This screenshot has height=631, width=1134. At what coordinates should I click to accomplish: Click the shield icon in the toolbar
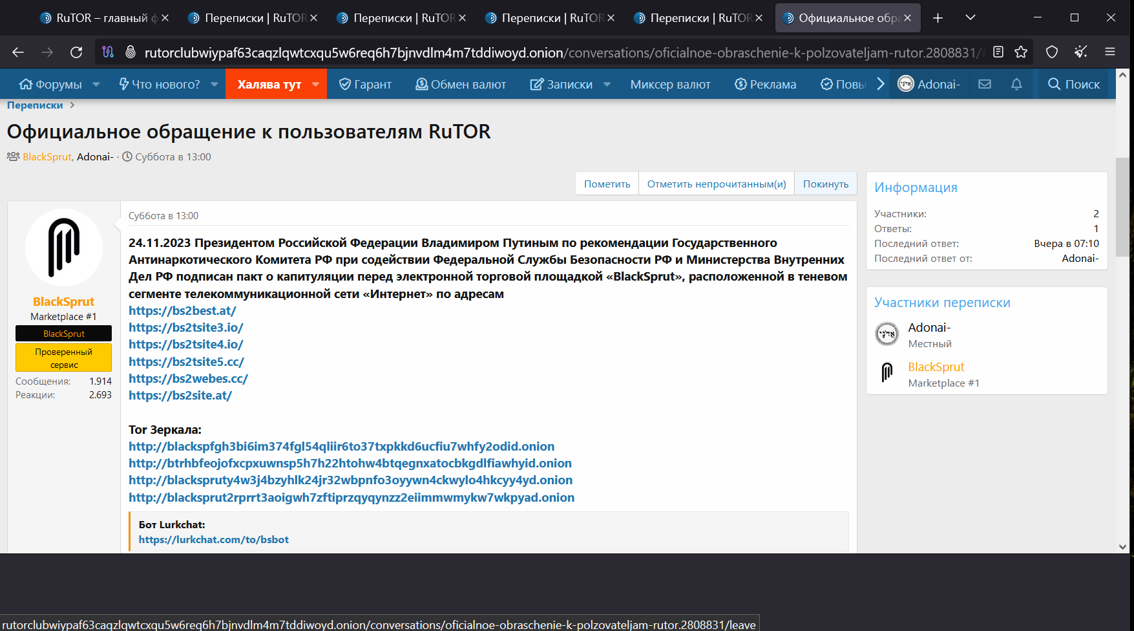(1052, 52)
